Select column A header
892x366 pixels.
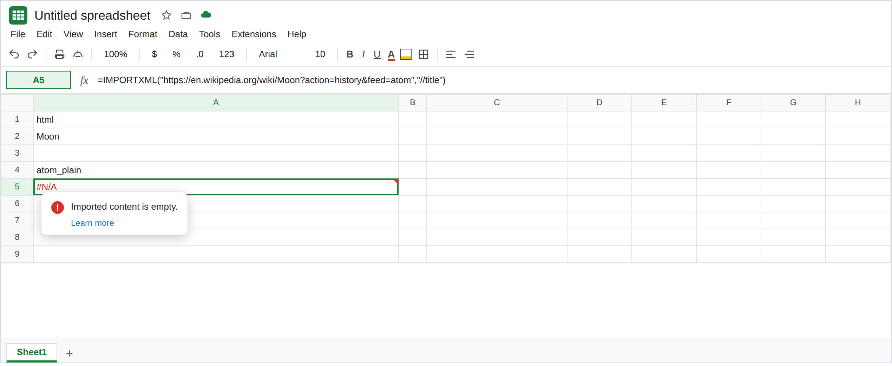click(216, 102)
